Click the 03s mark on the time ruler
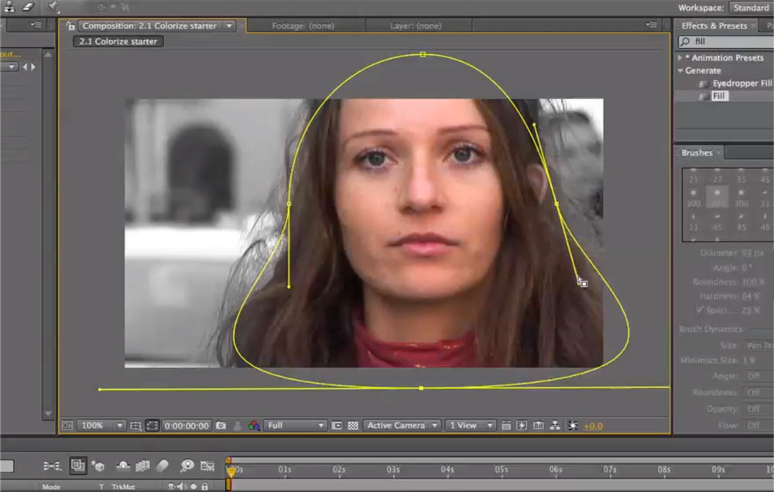 [393, 470]
